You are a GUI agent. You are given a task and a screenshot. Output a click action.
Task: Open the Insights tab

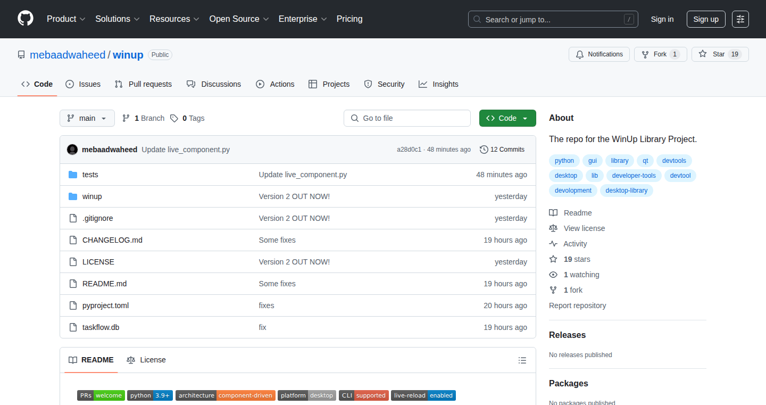[438, 84]
